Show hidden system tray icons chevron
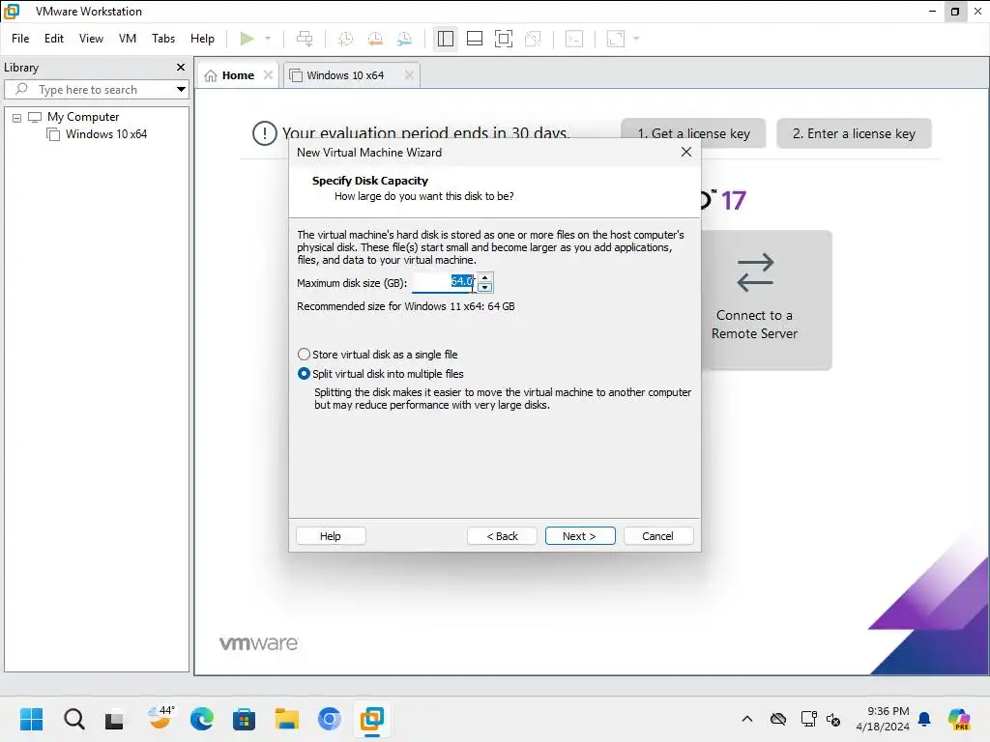The image size is (990, 742). click(x=747, y=719)
